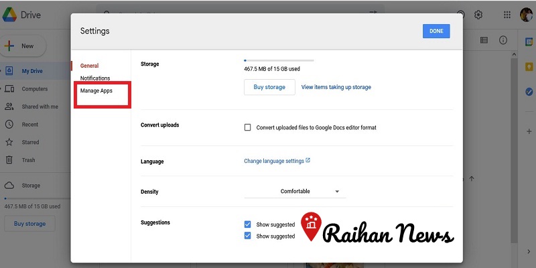Open the Density Comfortable dropdown
Viewport: 536px width, 268px height.
295,192
